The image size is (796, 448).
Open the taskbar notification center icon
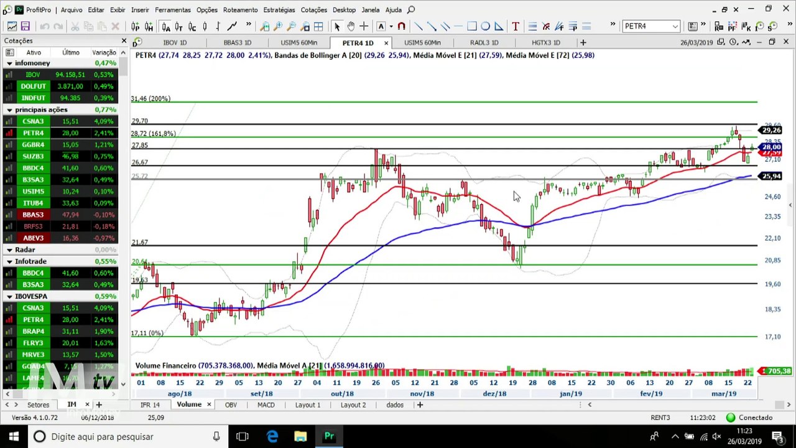[x=777, y=436]
